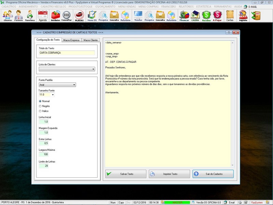Click the text editor scrollbar down arrow
Image resolution: width=273 pixels, height=205 pixels.
pyautogui.click(x=232, y=165)
